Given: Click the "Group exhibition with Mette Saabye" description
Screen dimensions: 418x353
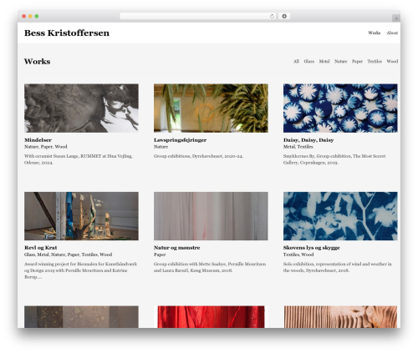Looking at the screenshot, I should click(210, 267).
